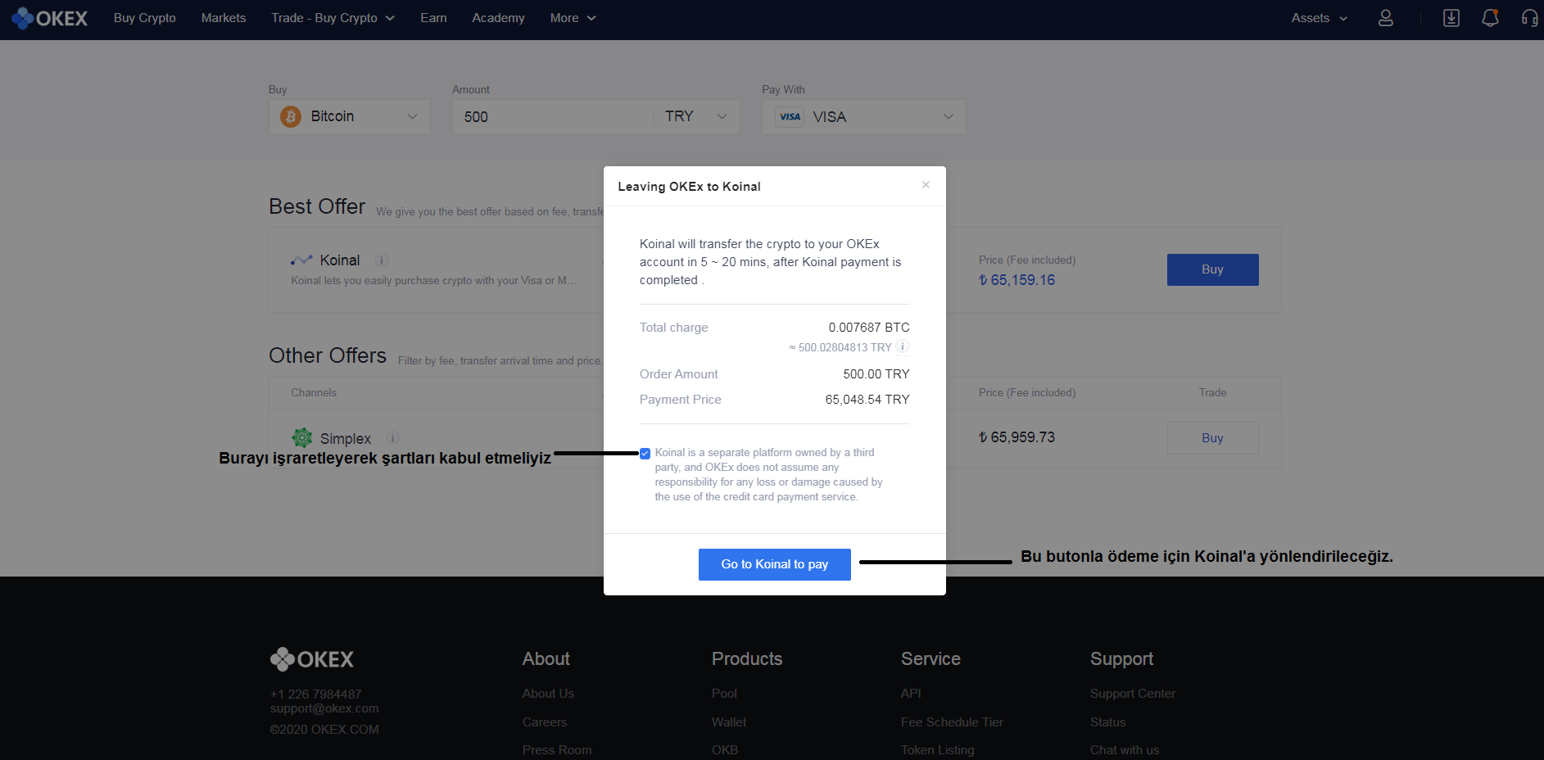Screen dimensions: 1544x760
Task: Open the Support Center link
Action: click(1133, 694)
